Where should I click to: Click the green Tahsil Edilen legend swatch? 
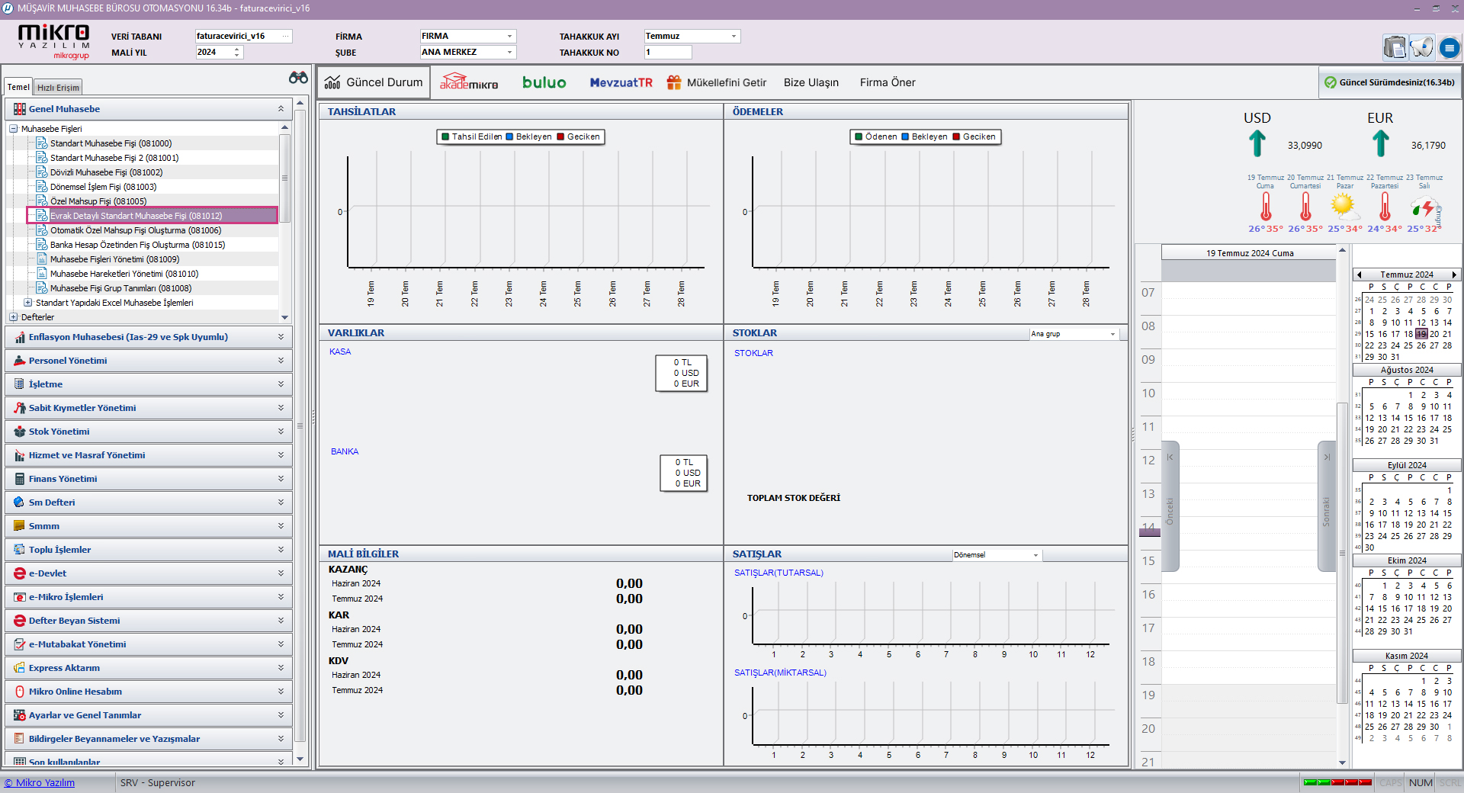445,137
